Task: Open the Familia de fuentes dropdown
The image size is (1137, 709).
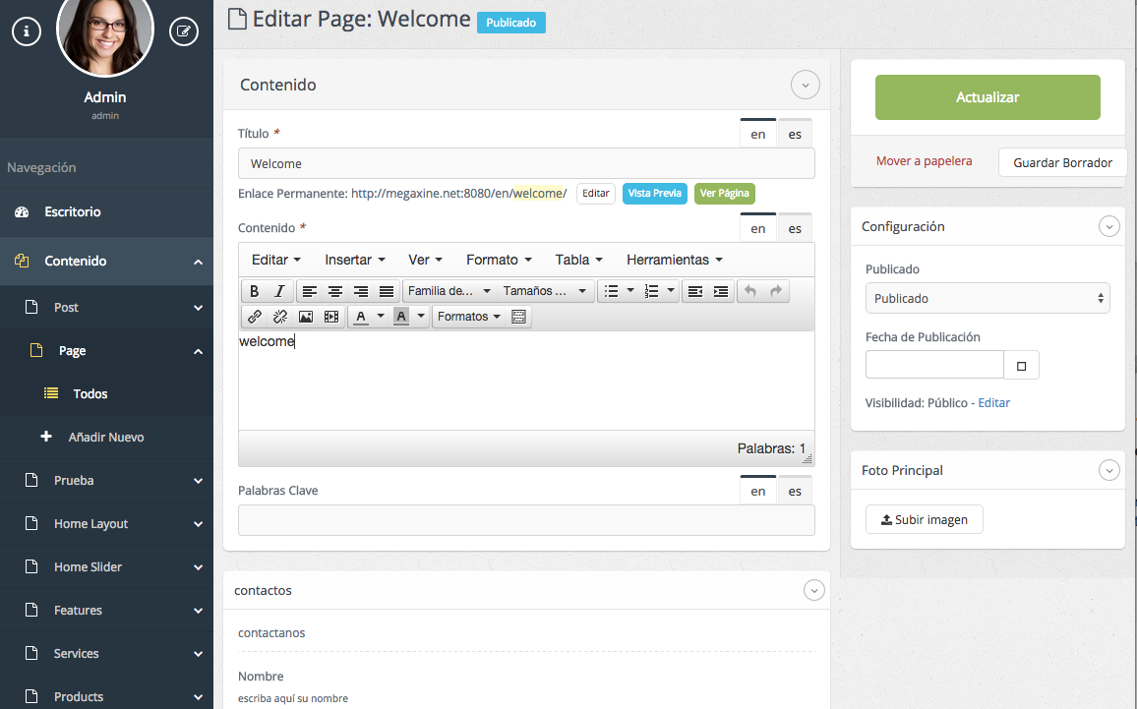Action: (449, 291)
